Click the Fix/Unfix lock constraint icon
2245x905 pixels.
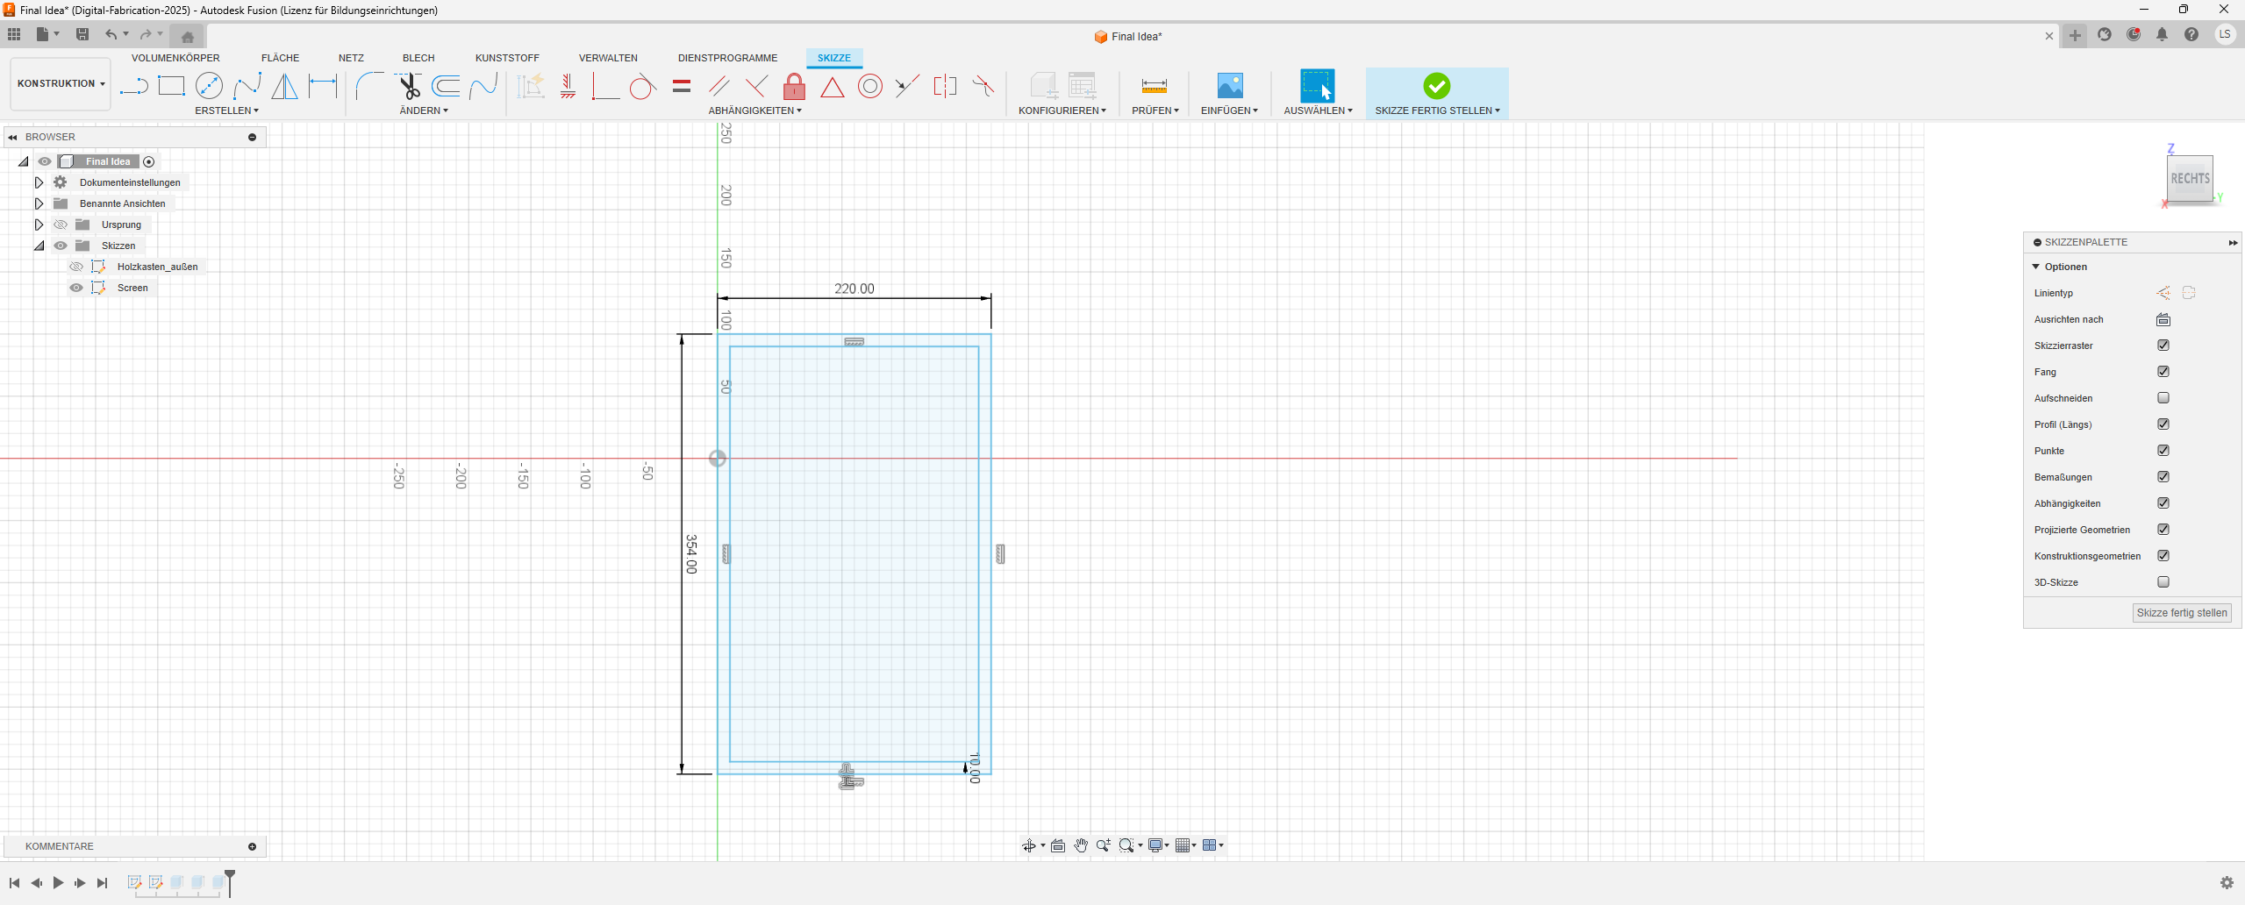tap(794, 87)
